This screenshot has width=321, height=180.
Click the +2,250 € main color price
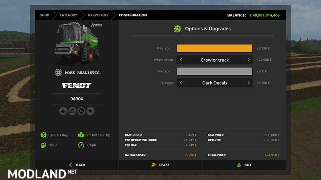click(263, 48)
